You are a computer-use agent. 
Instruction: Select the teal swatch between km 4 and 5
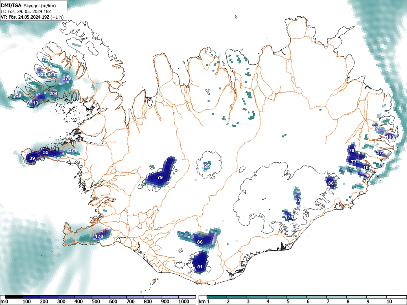point(277,297)
